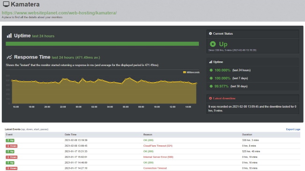Click OK (200) reason in 14:46:00 row

pyautogui.click(x=148, y=163)
